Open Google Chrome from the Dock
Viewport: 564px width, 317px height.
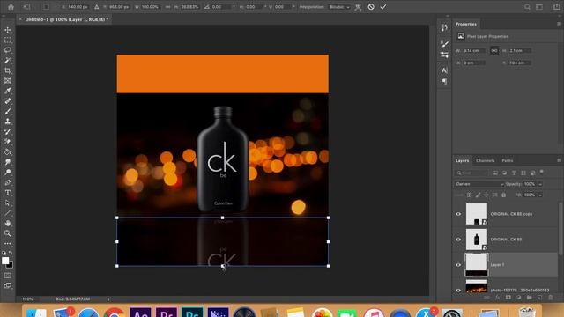pos(114,312)
